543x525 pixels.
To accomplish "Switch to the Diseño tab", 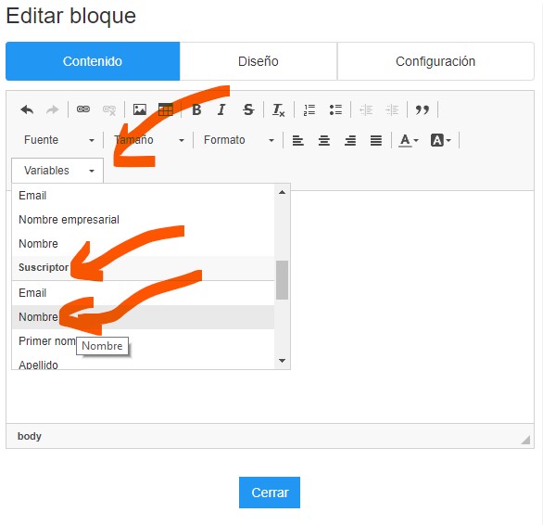I will [x=259, y=61].
